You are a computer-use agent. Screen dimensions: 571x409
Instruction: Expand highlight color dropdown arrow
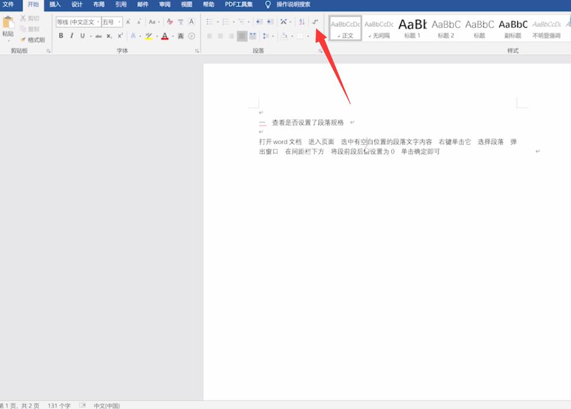(x=157, y=36)
